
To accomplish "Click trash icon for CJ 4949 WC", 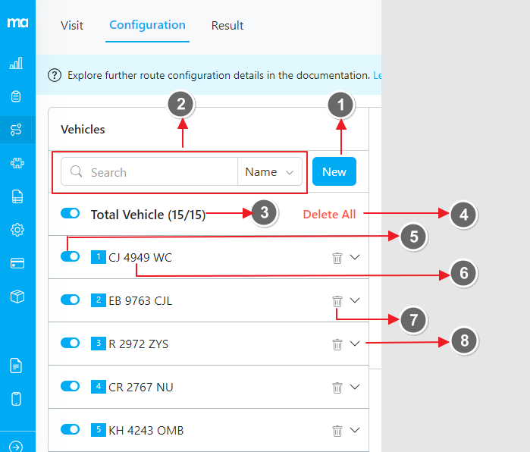I will click(x=337, y=258).
